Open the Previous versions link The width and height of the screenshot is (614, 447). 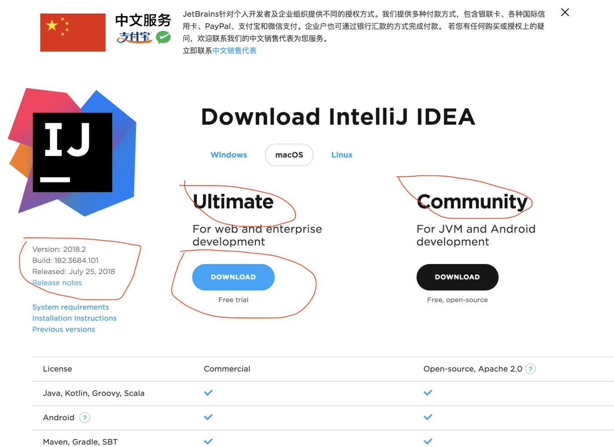[x=64, y=329]
